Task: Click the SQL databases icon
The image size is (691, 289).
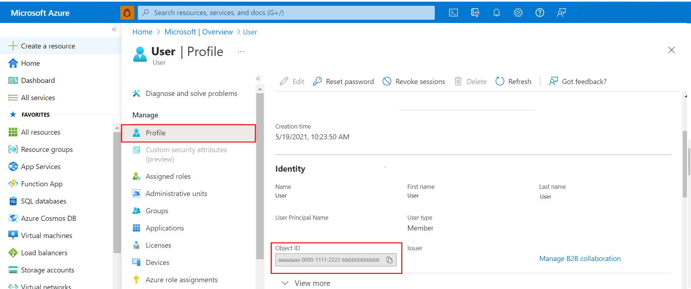Action: pos(13,201)
